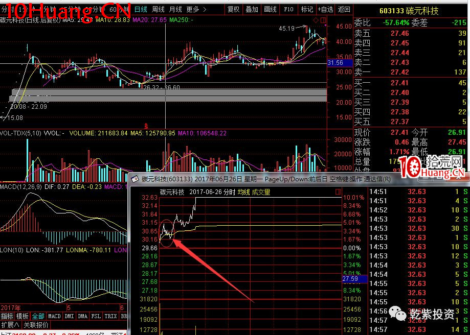
Task: Expand the 更多 periods menu
Action: 196,10
